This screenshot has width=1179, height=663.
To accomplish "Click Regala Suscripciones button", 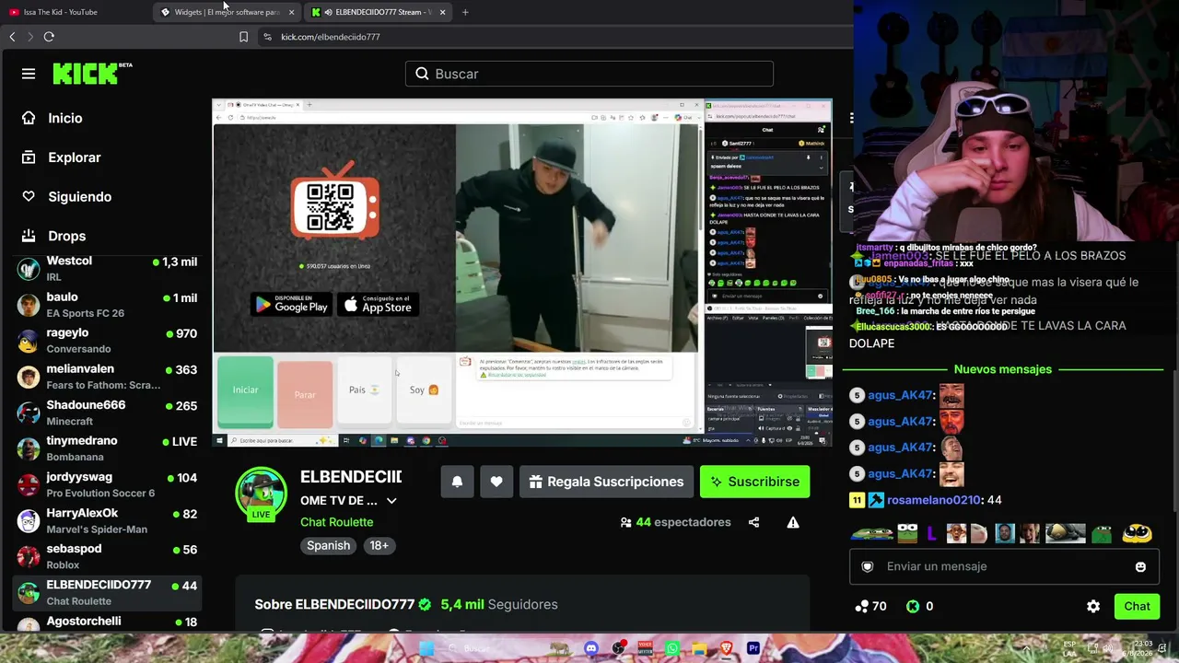I will [x=606, y=482].
